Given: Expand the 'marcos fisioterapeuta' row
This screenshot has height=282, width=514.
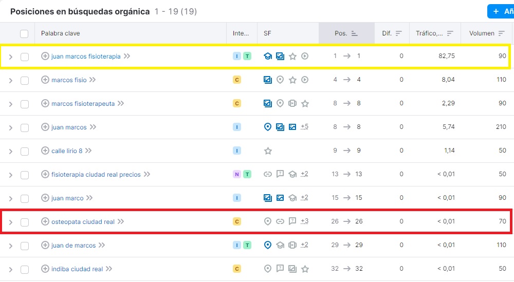Looking at the screenshot, I should (11, 104).
